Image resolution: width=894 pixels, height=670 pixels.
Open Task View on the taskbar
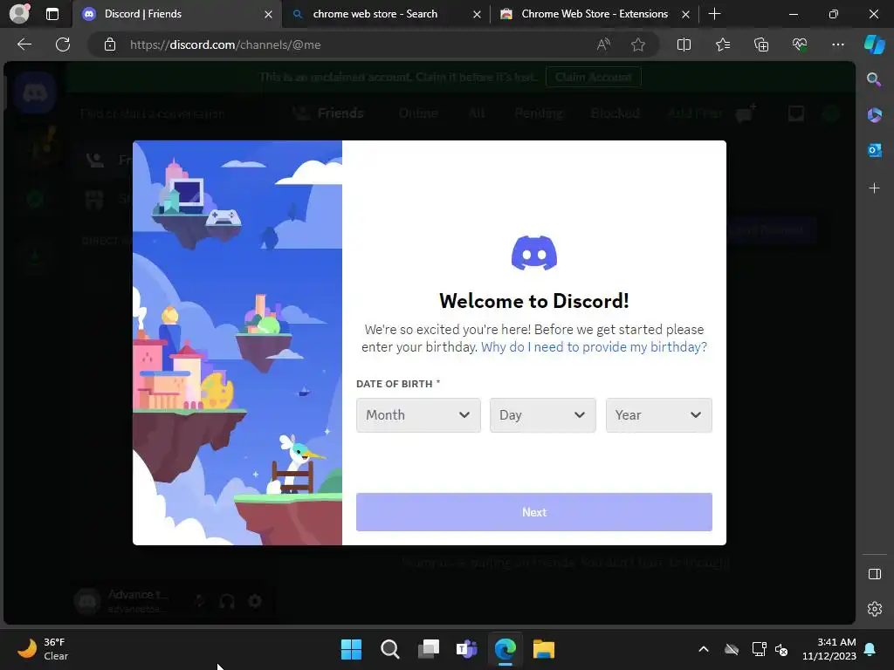click(428, 649)
